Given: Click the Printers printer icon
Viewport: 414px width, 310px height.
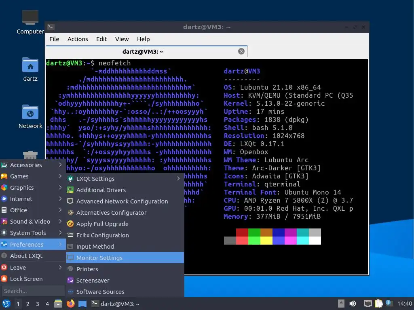Looking at the screenshot, I should [70, 269].
